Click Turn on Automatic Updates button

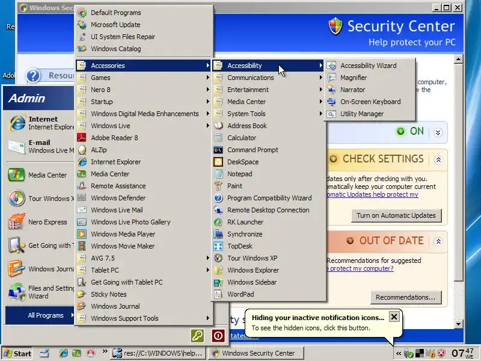tap(396, 215)
